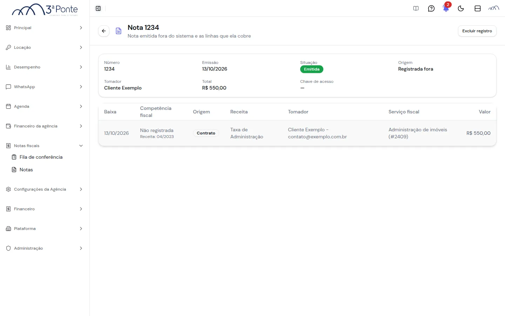Screen dimensions: 505x316
Task: Collapse the sidebar with the panel icon
Action: pos(98,8)
